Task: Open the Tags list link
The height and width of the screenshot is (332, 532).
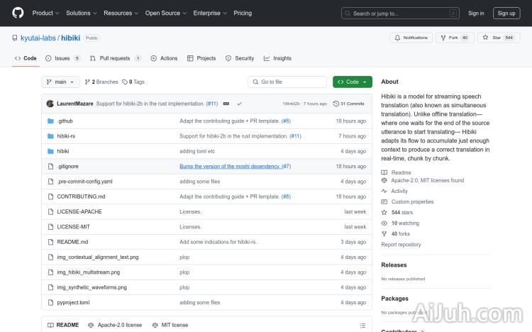Action: 133,82
